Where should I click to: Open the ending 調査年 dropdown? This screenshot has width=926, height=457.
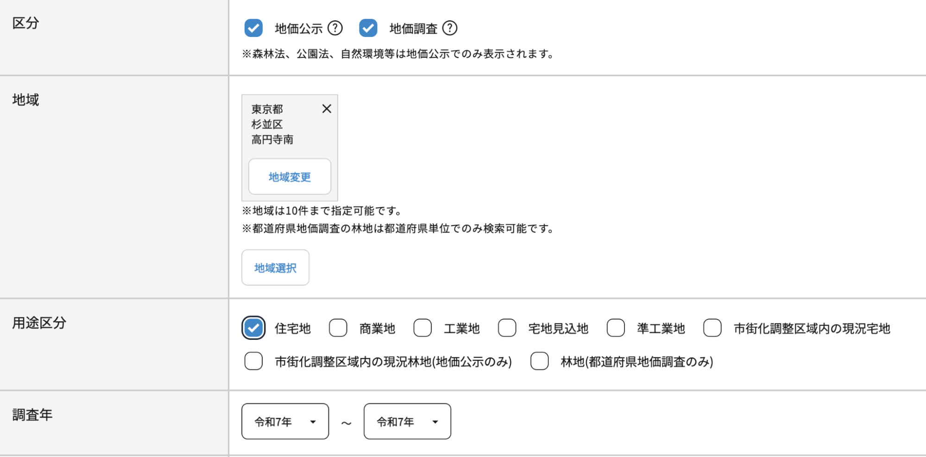click(x=407, y=421)
